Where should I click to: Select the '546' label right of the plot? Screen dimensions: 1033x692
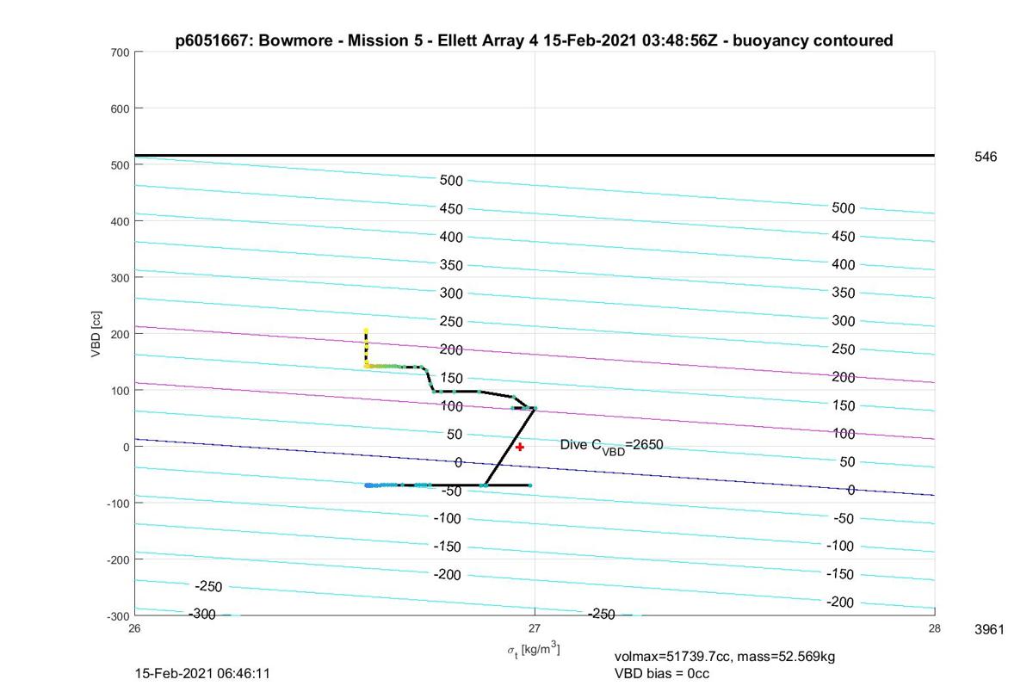coord(986,157)
